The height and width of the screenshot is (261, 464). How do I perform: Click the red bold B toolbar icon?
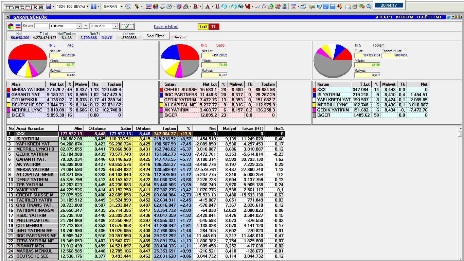click(x=196, y=6)
